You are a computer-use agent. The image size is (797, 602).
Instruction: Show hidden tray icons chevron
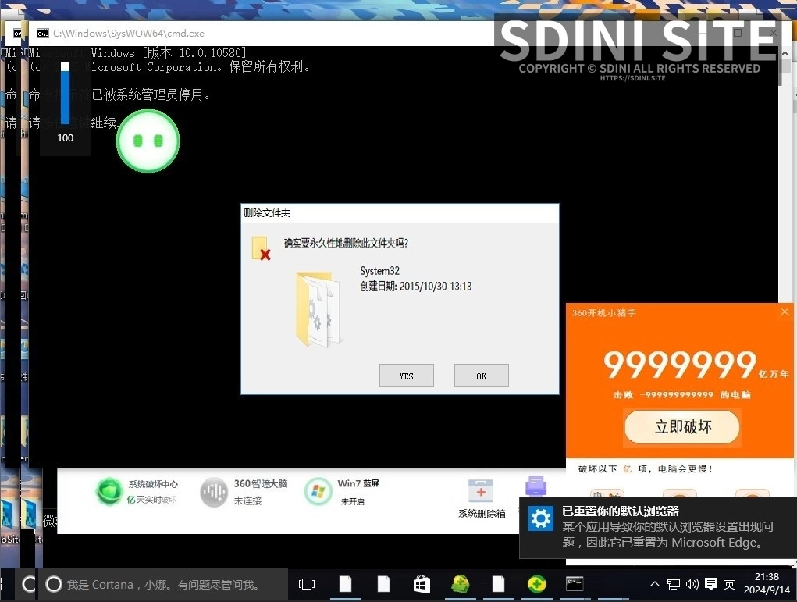655,584
